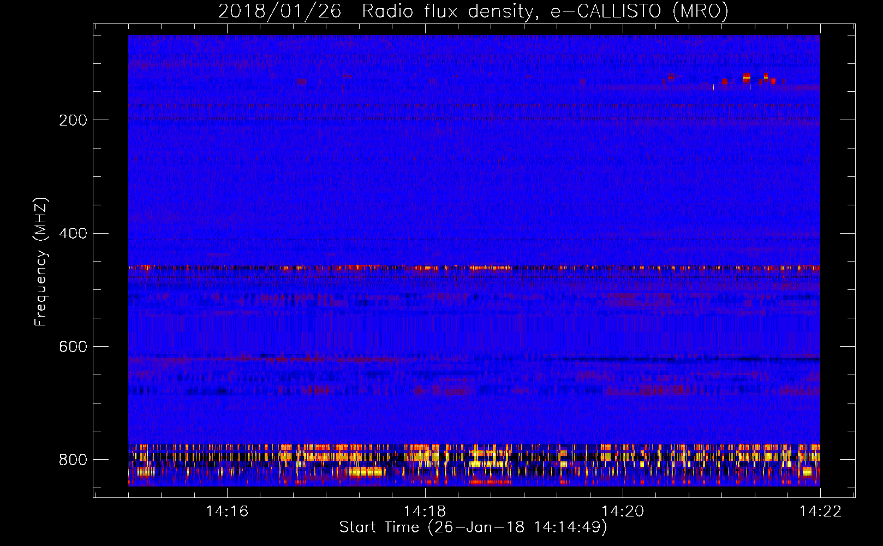This screenshot has width=883, height=546.
Task: Click the 'Start Time (26-Jan-18 14:14:49)' label
Action: pyautogui.click(x=473, y=527)
